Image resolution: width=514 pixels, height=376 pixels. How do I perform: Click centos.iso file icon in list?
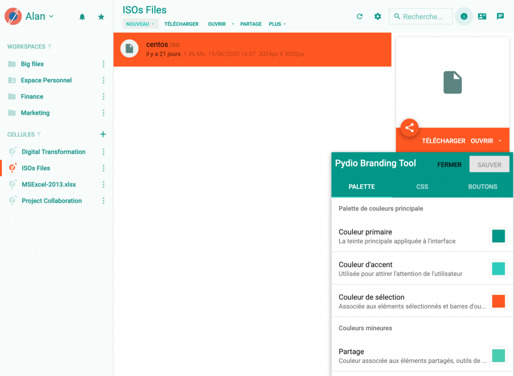129,48
